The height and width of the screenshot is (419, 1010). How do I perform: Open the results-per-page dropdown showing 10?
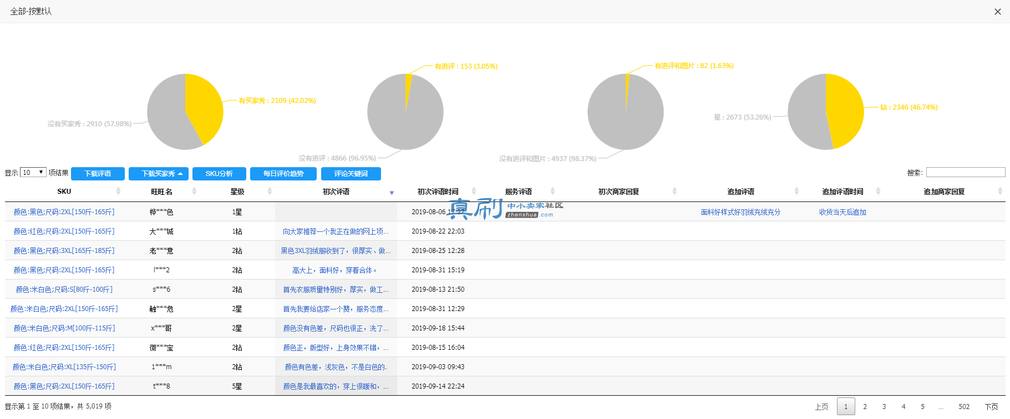[x=33, y=173]
